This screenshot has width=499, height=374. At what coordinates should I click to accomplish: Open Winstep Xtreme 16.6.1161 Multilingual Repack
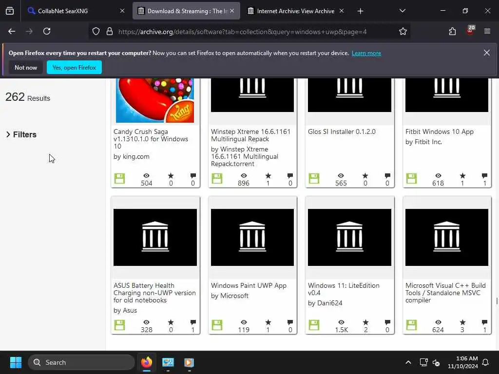(250, 135)
